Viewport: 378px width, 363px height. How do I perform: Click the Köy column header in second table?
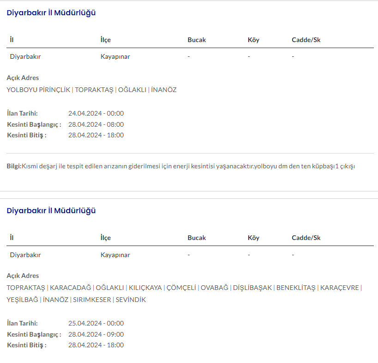point(253,238)
